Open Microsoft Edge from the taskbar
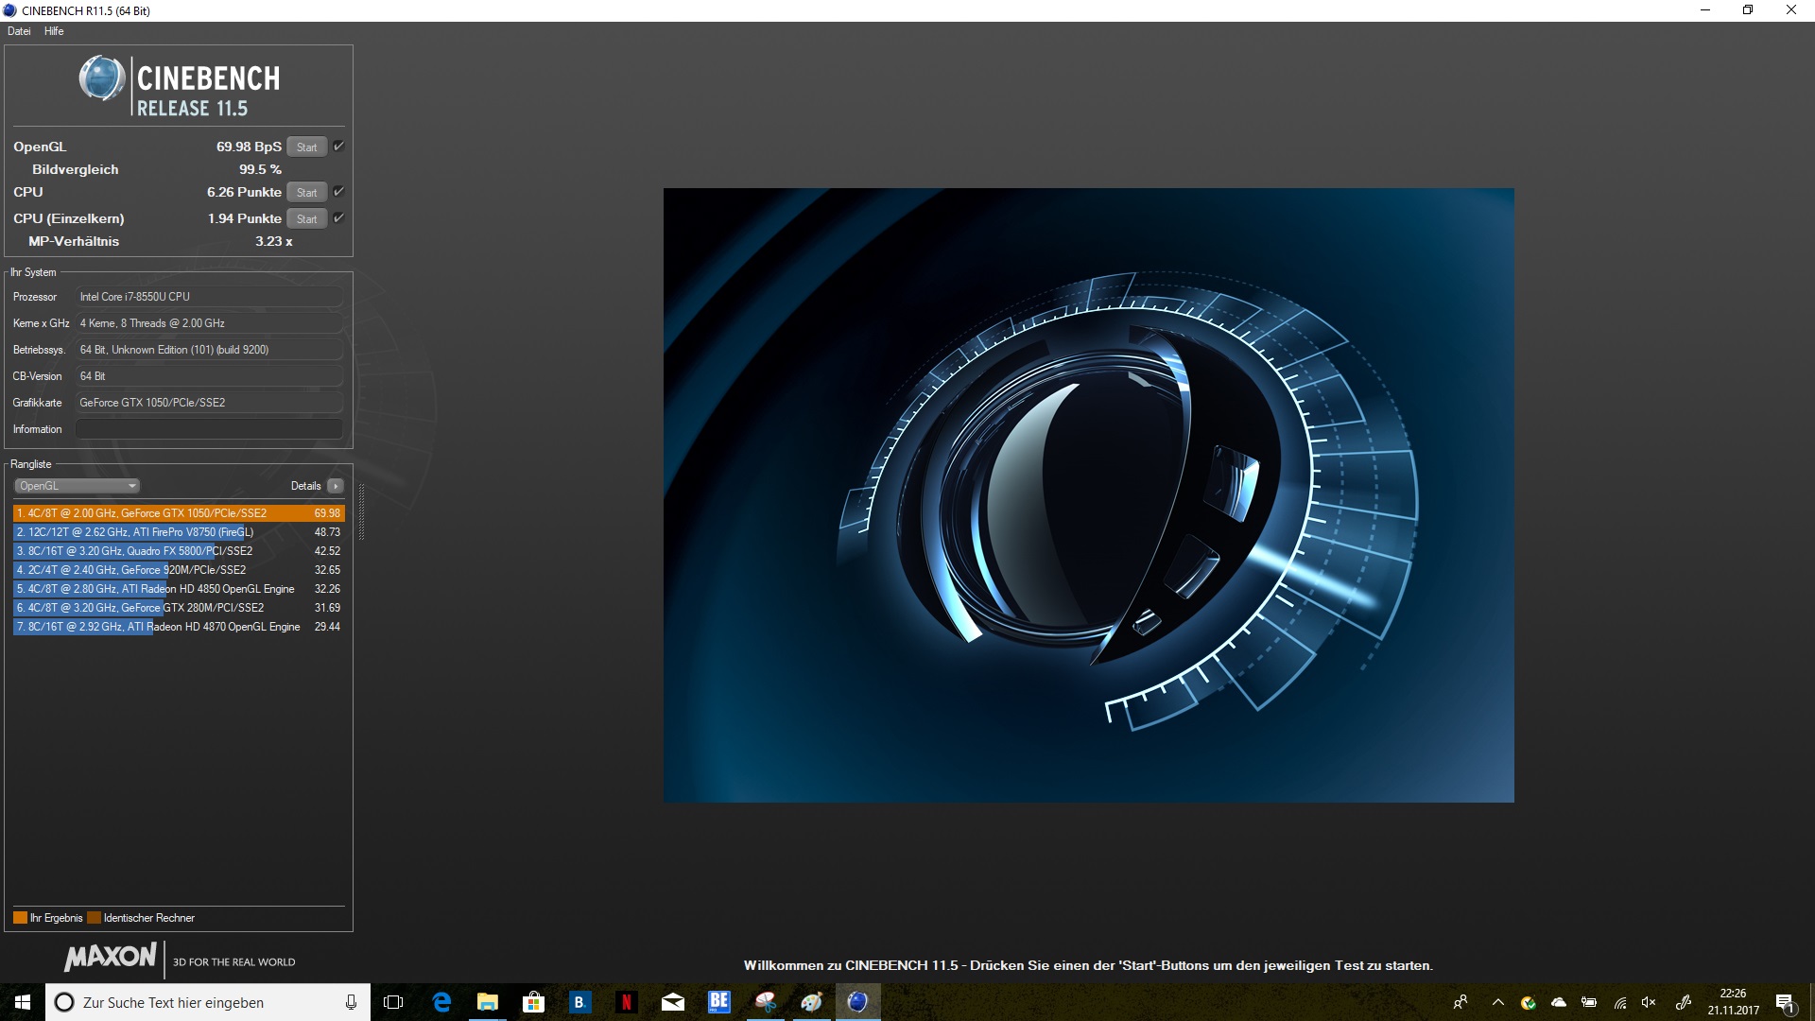The image size is (1815, 1021). 441,1002
